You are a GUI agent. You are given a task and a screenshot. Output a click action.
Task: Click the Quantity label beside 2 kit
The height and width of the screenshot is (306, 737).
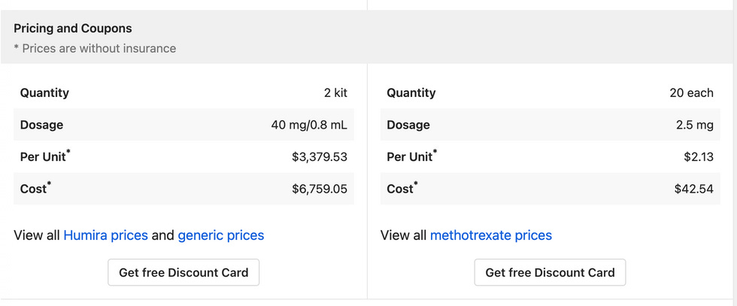point(44,93)
